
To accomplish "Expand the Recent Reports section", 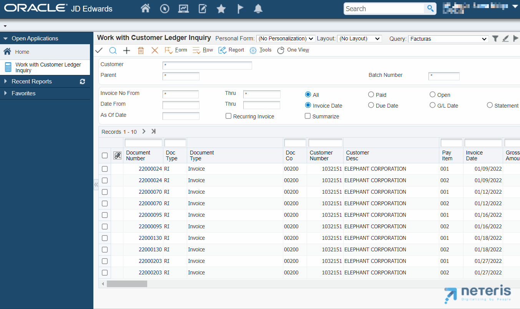I will [32, 81].
